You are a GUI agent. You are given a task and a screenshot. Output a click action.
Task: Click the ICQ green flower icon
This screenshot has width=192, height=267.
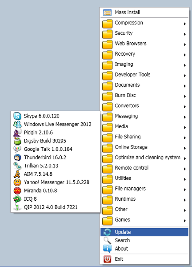(17, 199)
